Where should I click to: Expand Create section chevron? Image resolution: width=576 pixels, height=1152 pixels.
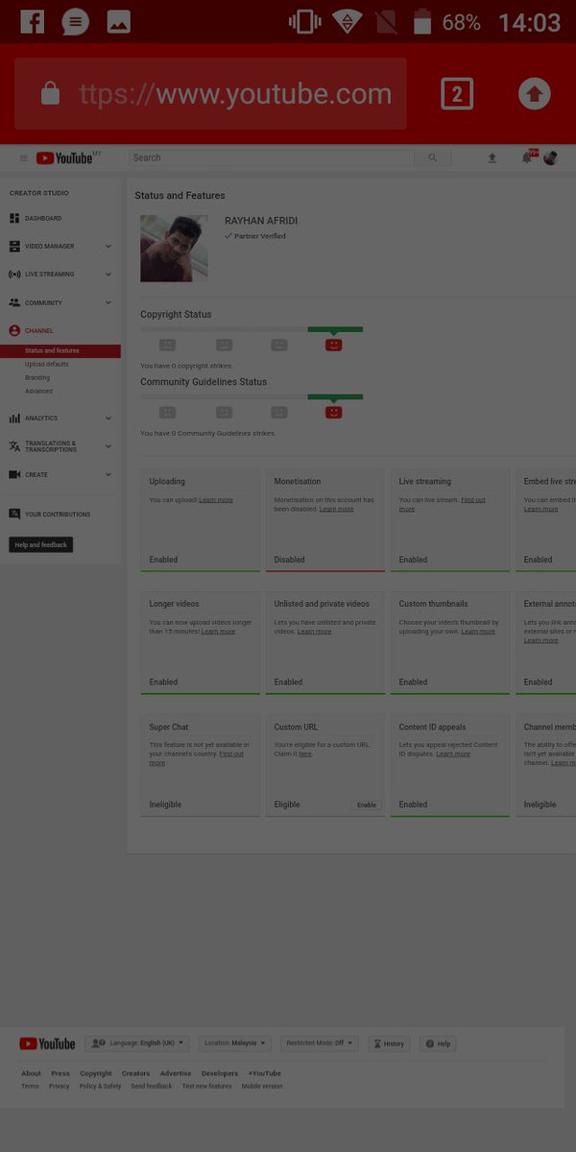[108, 474]
